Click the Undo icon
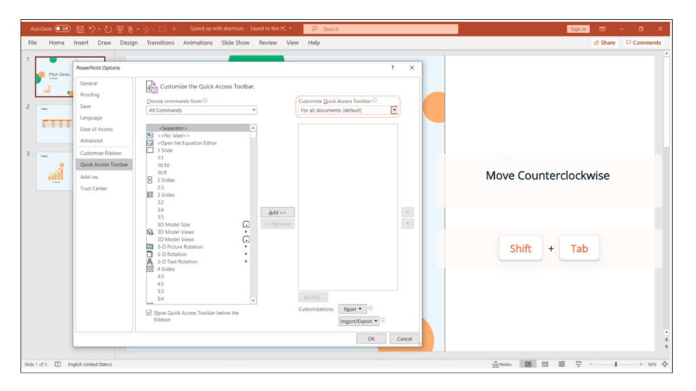Viewport: 696px width, 391px height. [x=92, y=29]
